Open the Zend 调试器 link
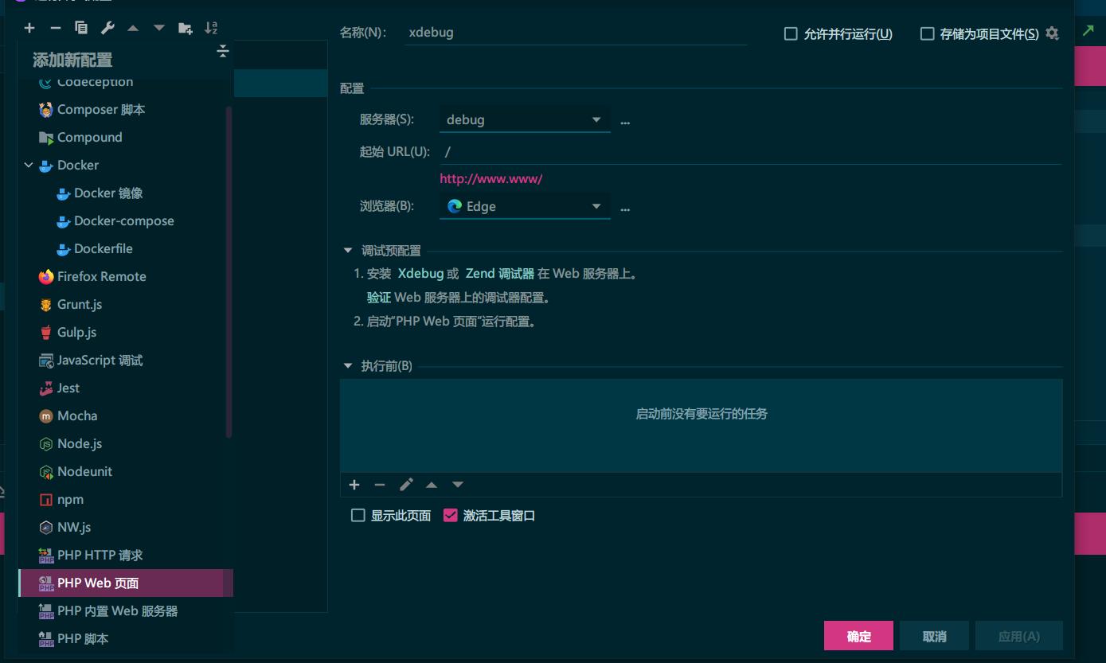Screen dimensions: 1106x663 point(500,274)
